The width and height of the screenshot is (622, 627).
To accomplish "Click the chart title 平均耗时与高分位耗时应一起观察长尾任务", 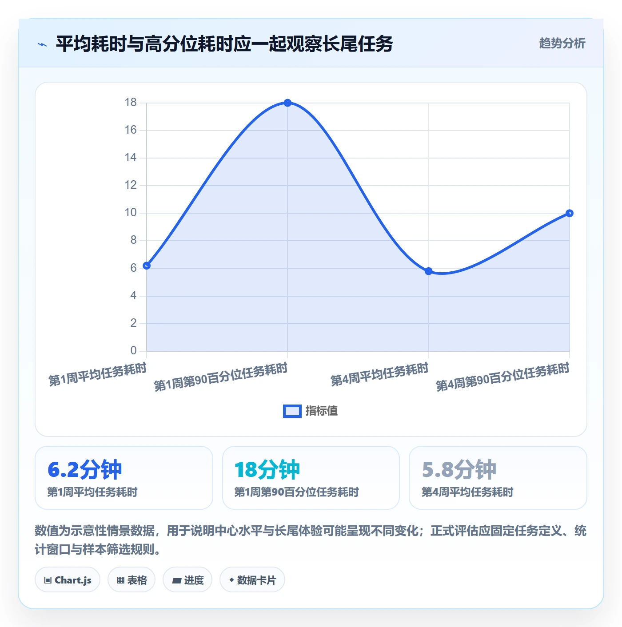I will (x=224, y=44).
